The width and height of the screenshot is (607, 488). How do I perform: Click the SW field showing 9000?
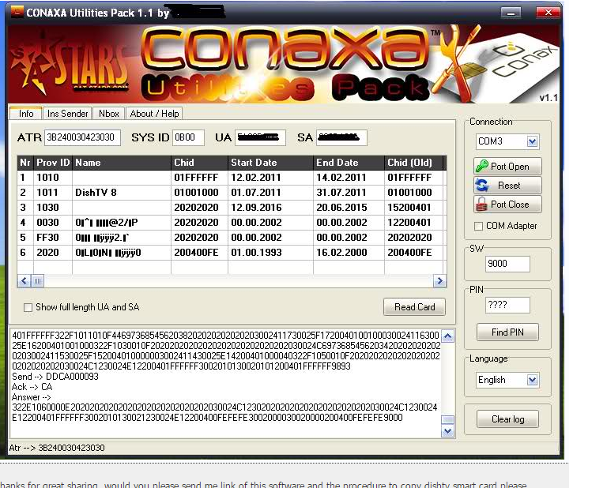click(x=507, y=264)
